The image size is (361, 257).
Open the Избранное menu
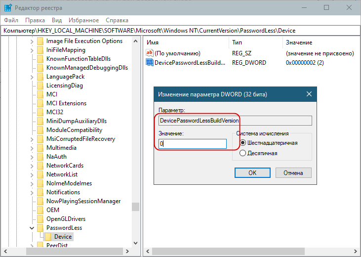pos(84,20)
